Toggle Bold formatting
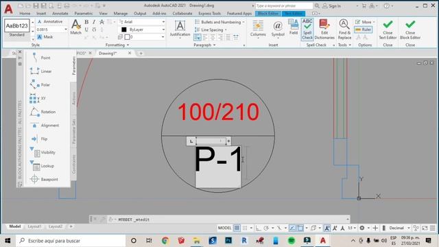The image size is (439, 247). click(86, 22)
